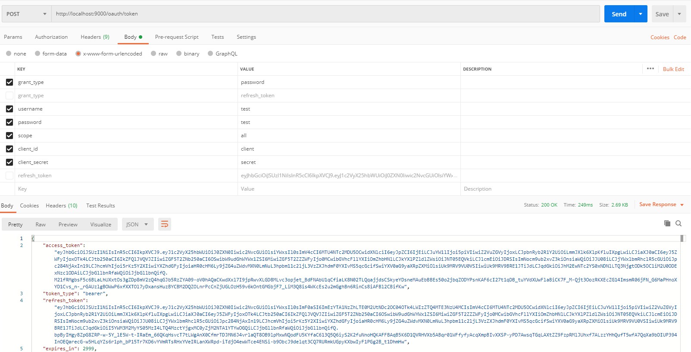Open the response Cookies tab

pos(29,206)
